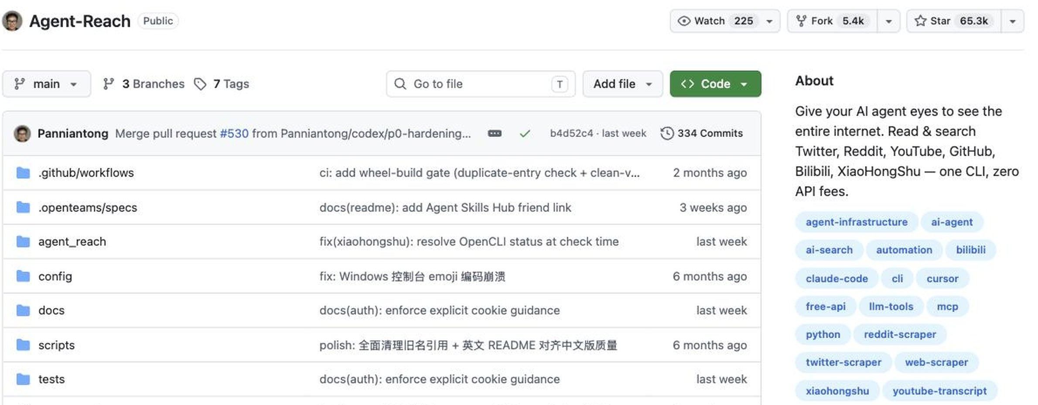This screenshot has width=1038, height=405.
Task: Expand commit message ellipsis button
Action: [x=495, y=133]
